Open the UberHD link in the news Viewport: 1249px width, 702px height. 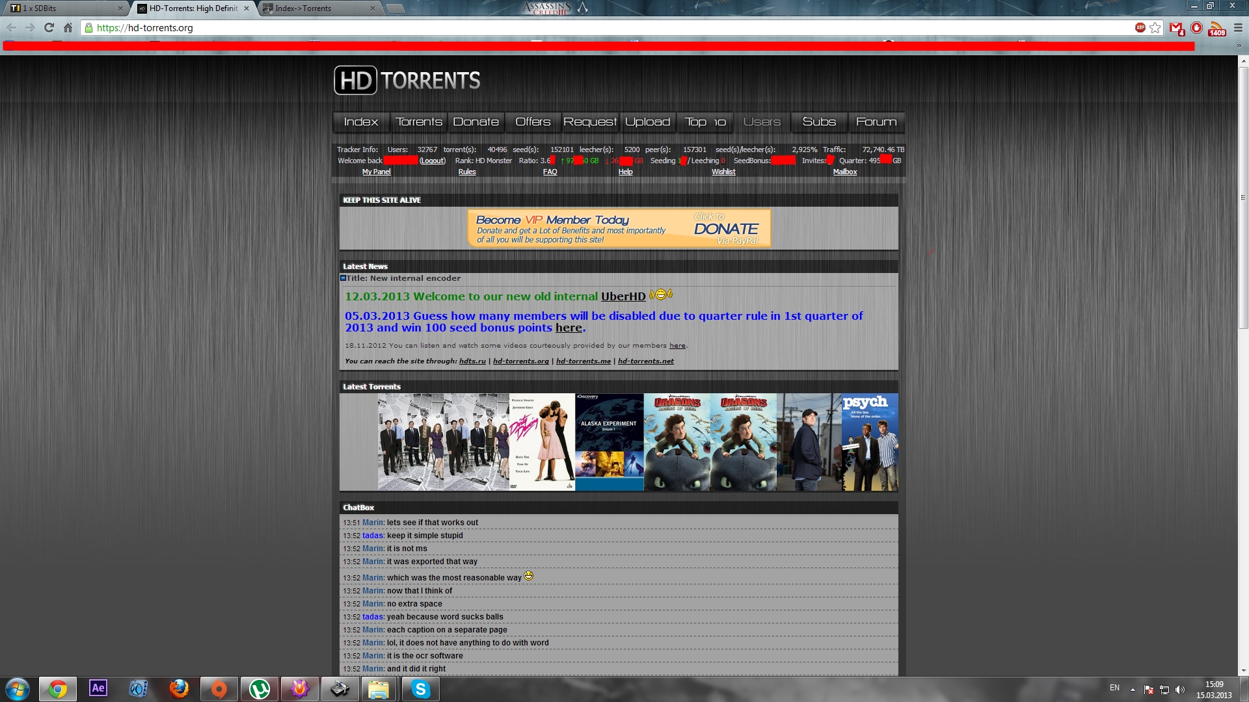[x=623, y=296]
